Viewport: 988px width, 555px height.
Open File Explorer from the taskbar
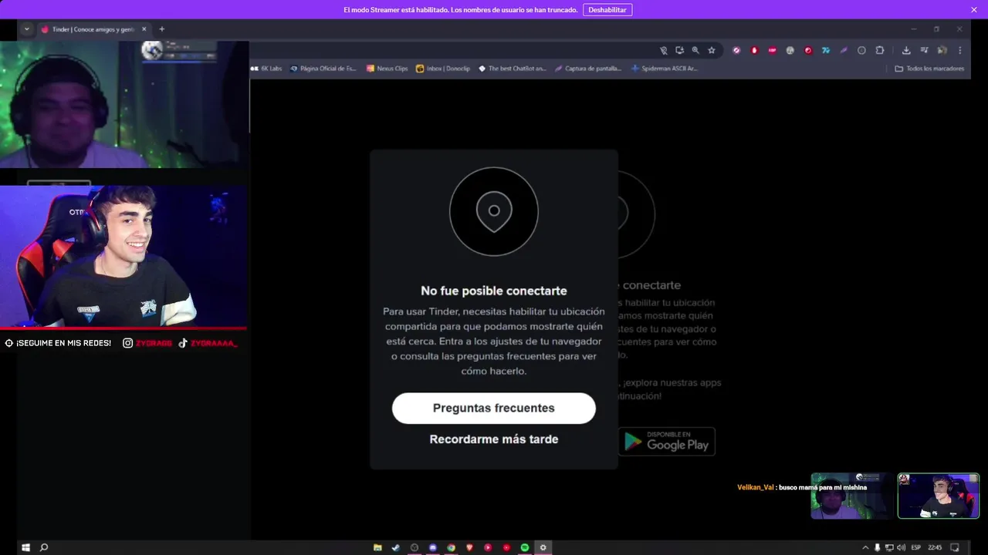click(377, 547)
